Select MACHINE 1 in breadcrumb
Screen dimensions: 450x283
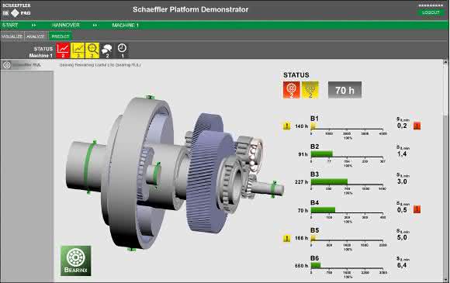[x=126, y=26]
